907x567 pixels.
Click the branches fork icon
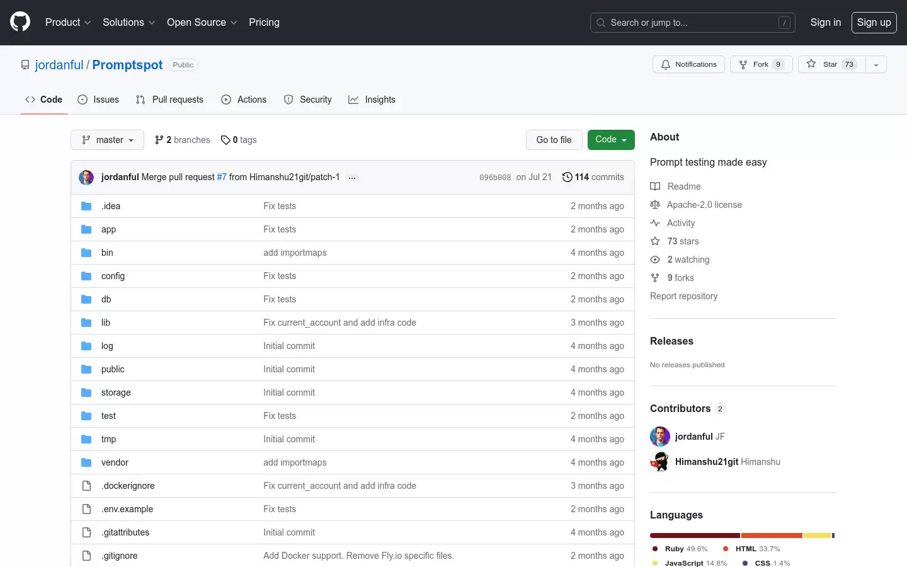point(159,140)
